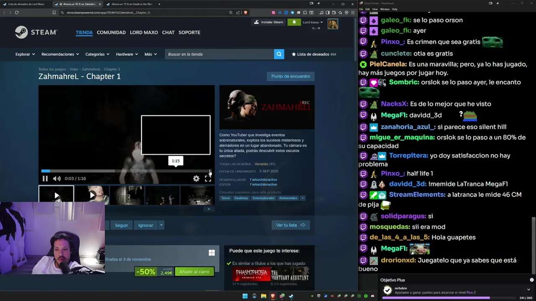
Task: Open Objetivo Plus info icon
Action: (532, 280)
